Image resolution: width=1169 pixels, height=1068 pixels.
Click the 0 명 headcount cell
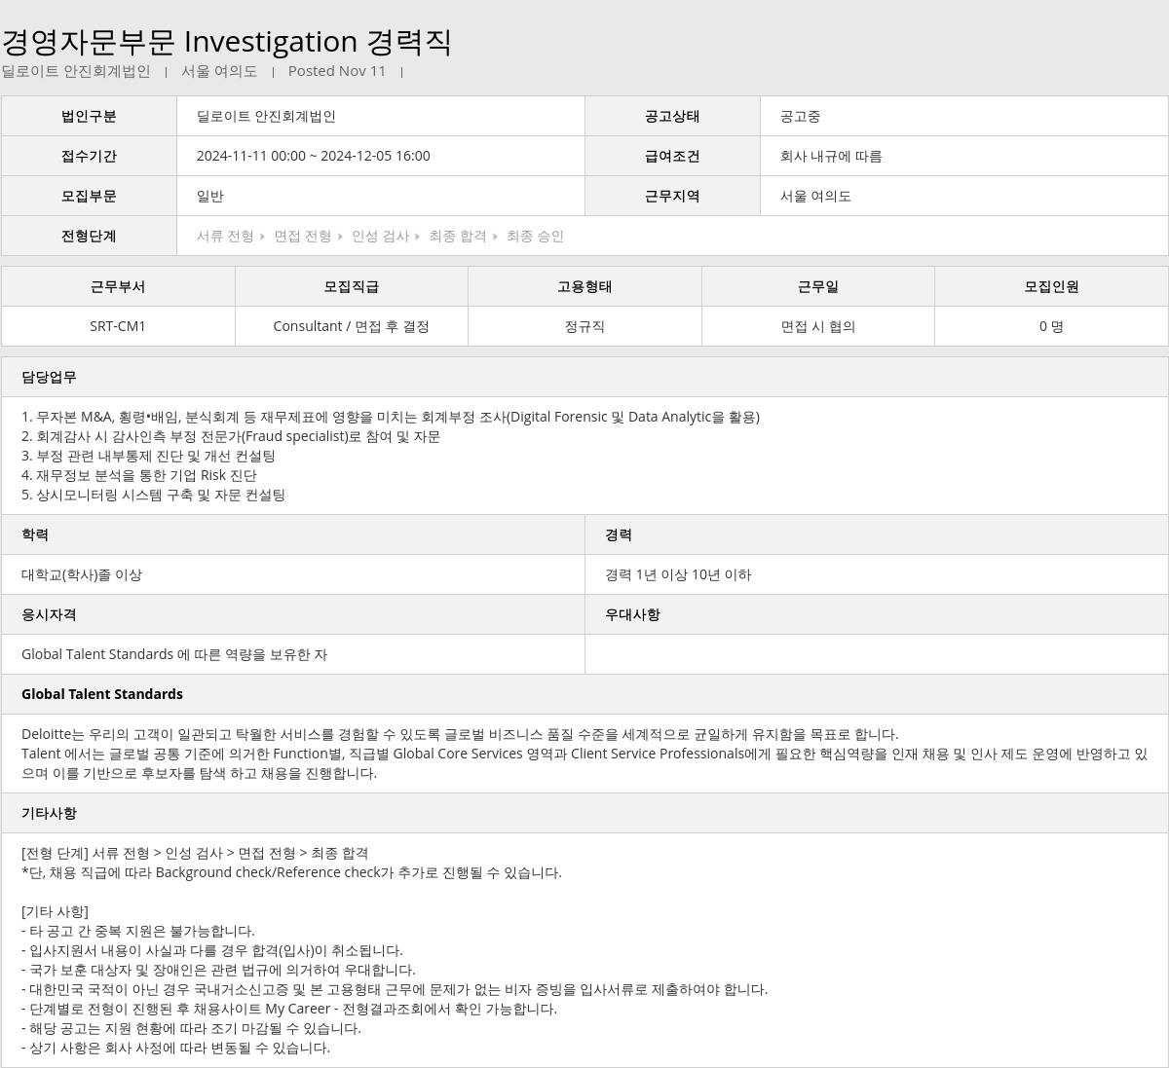click(x=1051, y=326)
